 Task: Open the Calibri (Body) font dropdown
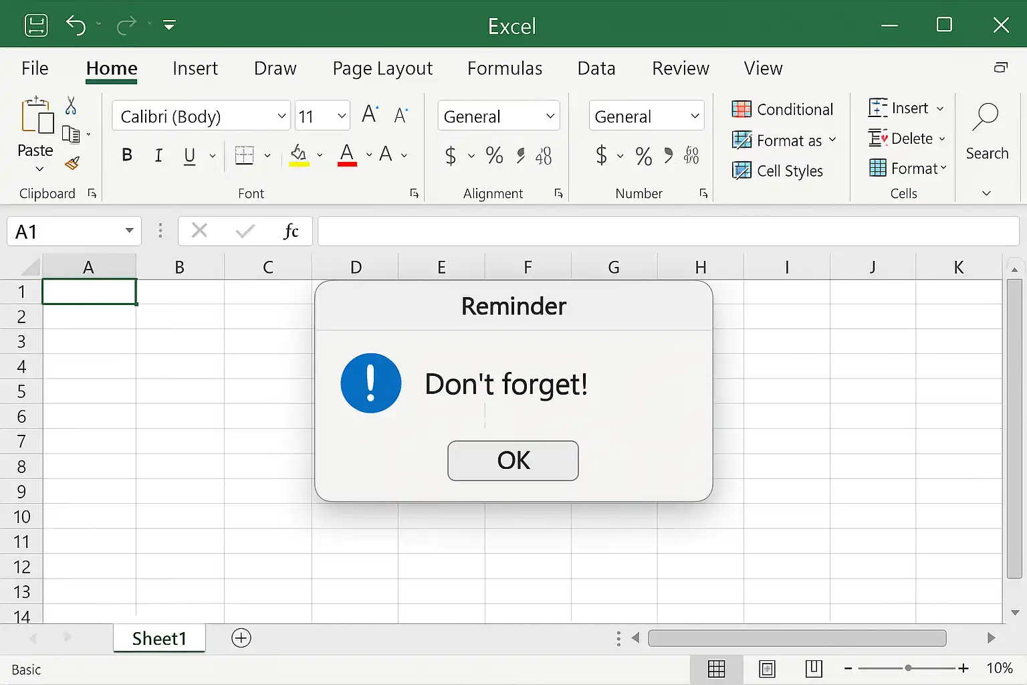point(281,116)
